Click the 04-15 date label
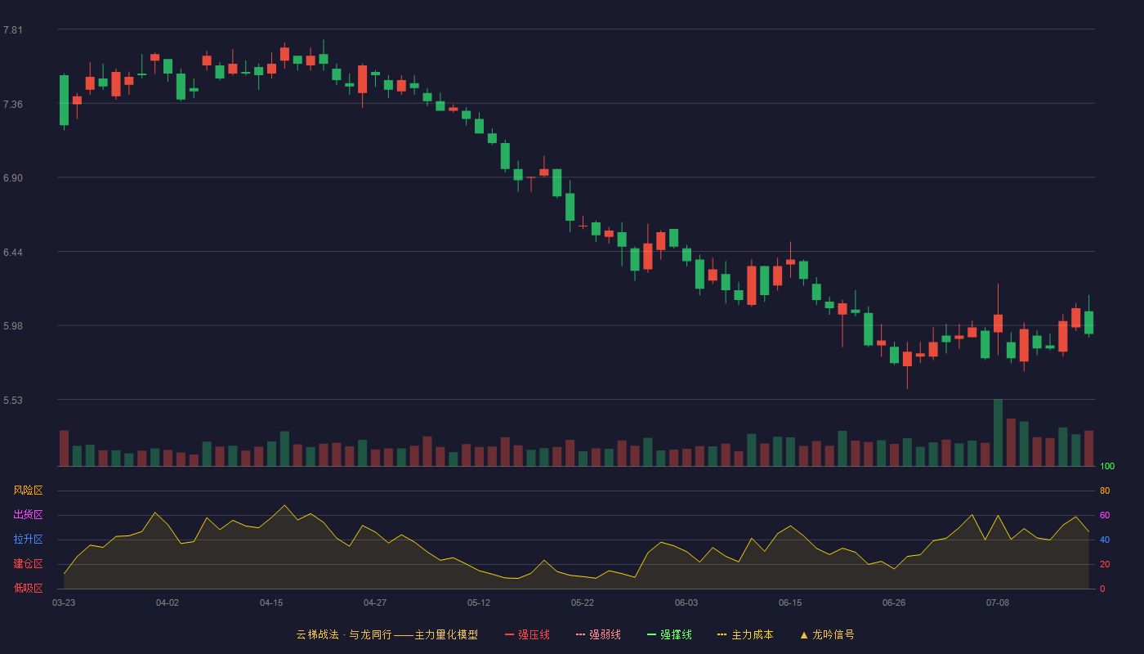 coord(271,602)
